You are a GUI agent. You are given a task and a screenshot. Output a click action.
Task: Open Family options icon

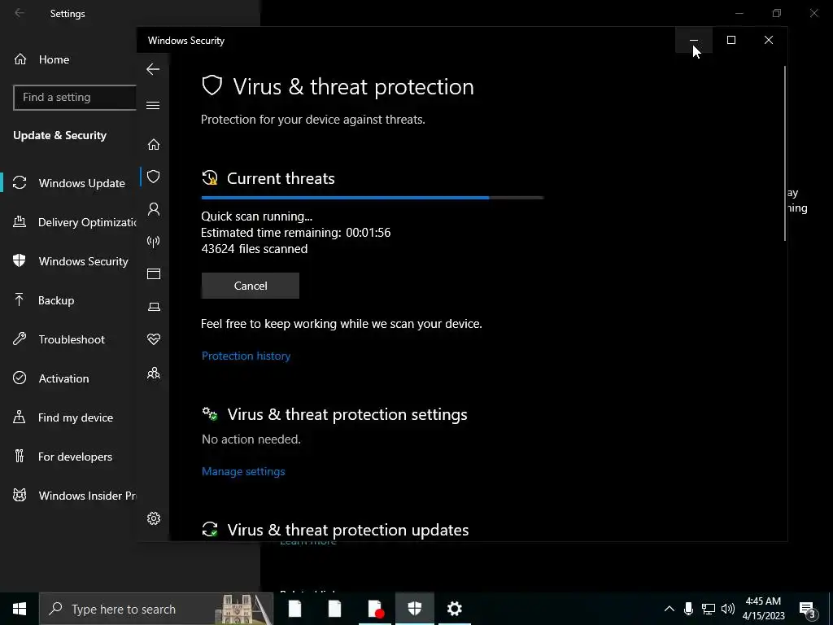(x=154, y=373)
